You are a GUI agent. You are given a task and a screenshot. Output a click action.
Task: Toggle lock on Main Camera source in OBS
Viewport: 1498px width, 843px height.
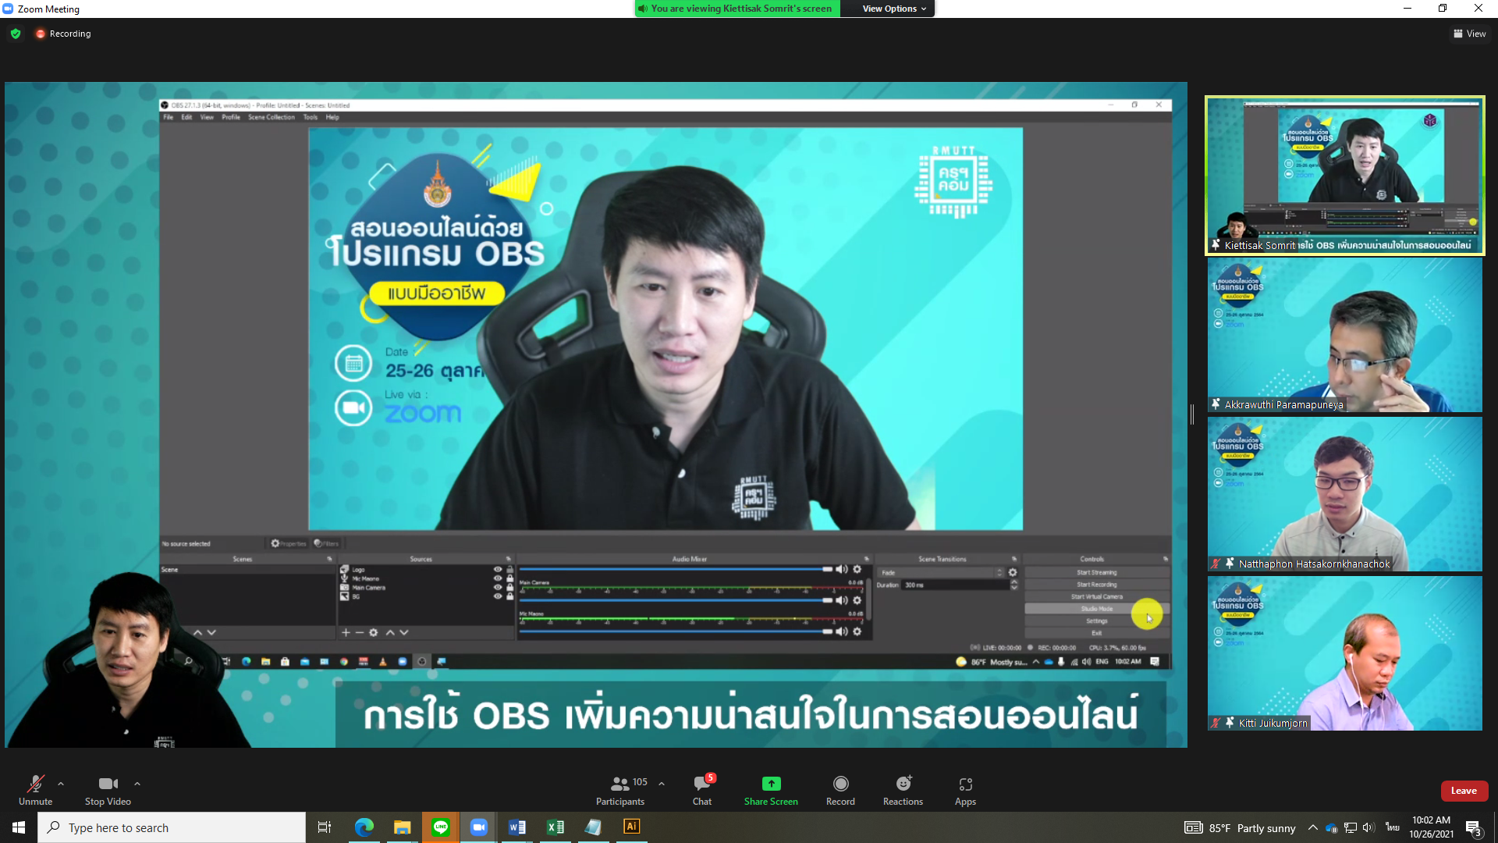tap(510, 588)
